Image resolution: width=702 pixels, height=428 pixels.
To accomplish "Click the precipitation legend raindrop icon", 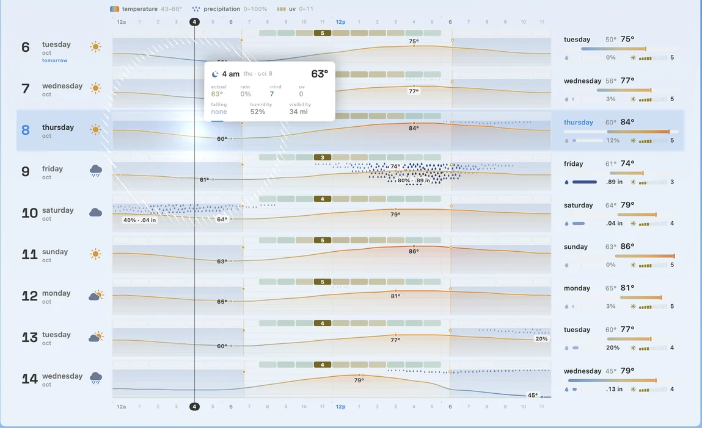I will pos(196,9).
